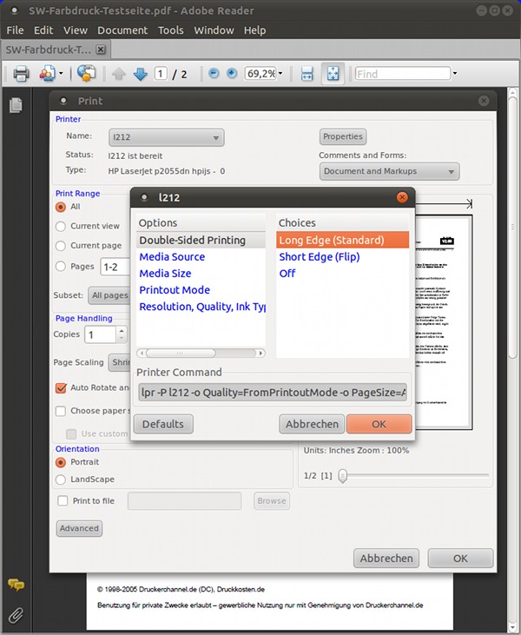Open the Page Scaling dropdown
The width and height of the screenshot is (521, 635).
pos(120,362)
